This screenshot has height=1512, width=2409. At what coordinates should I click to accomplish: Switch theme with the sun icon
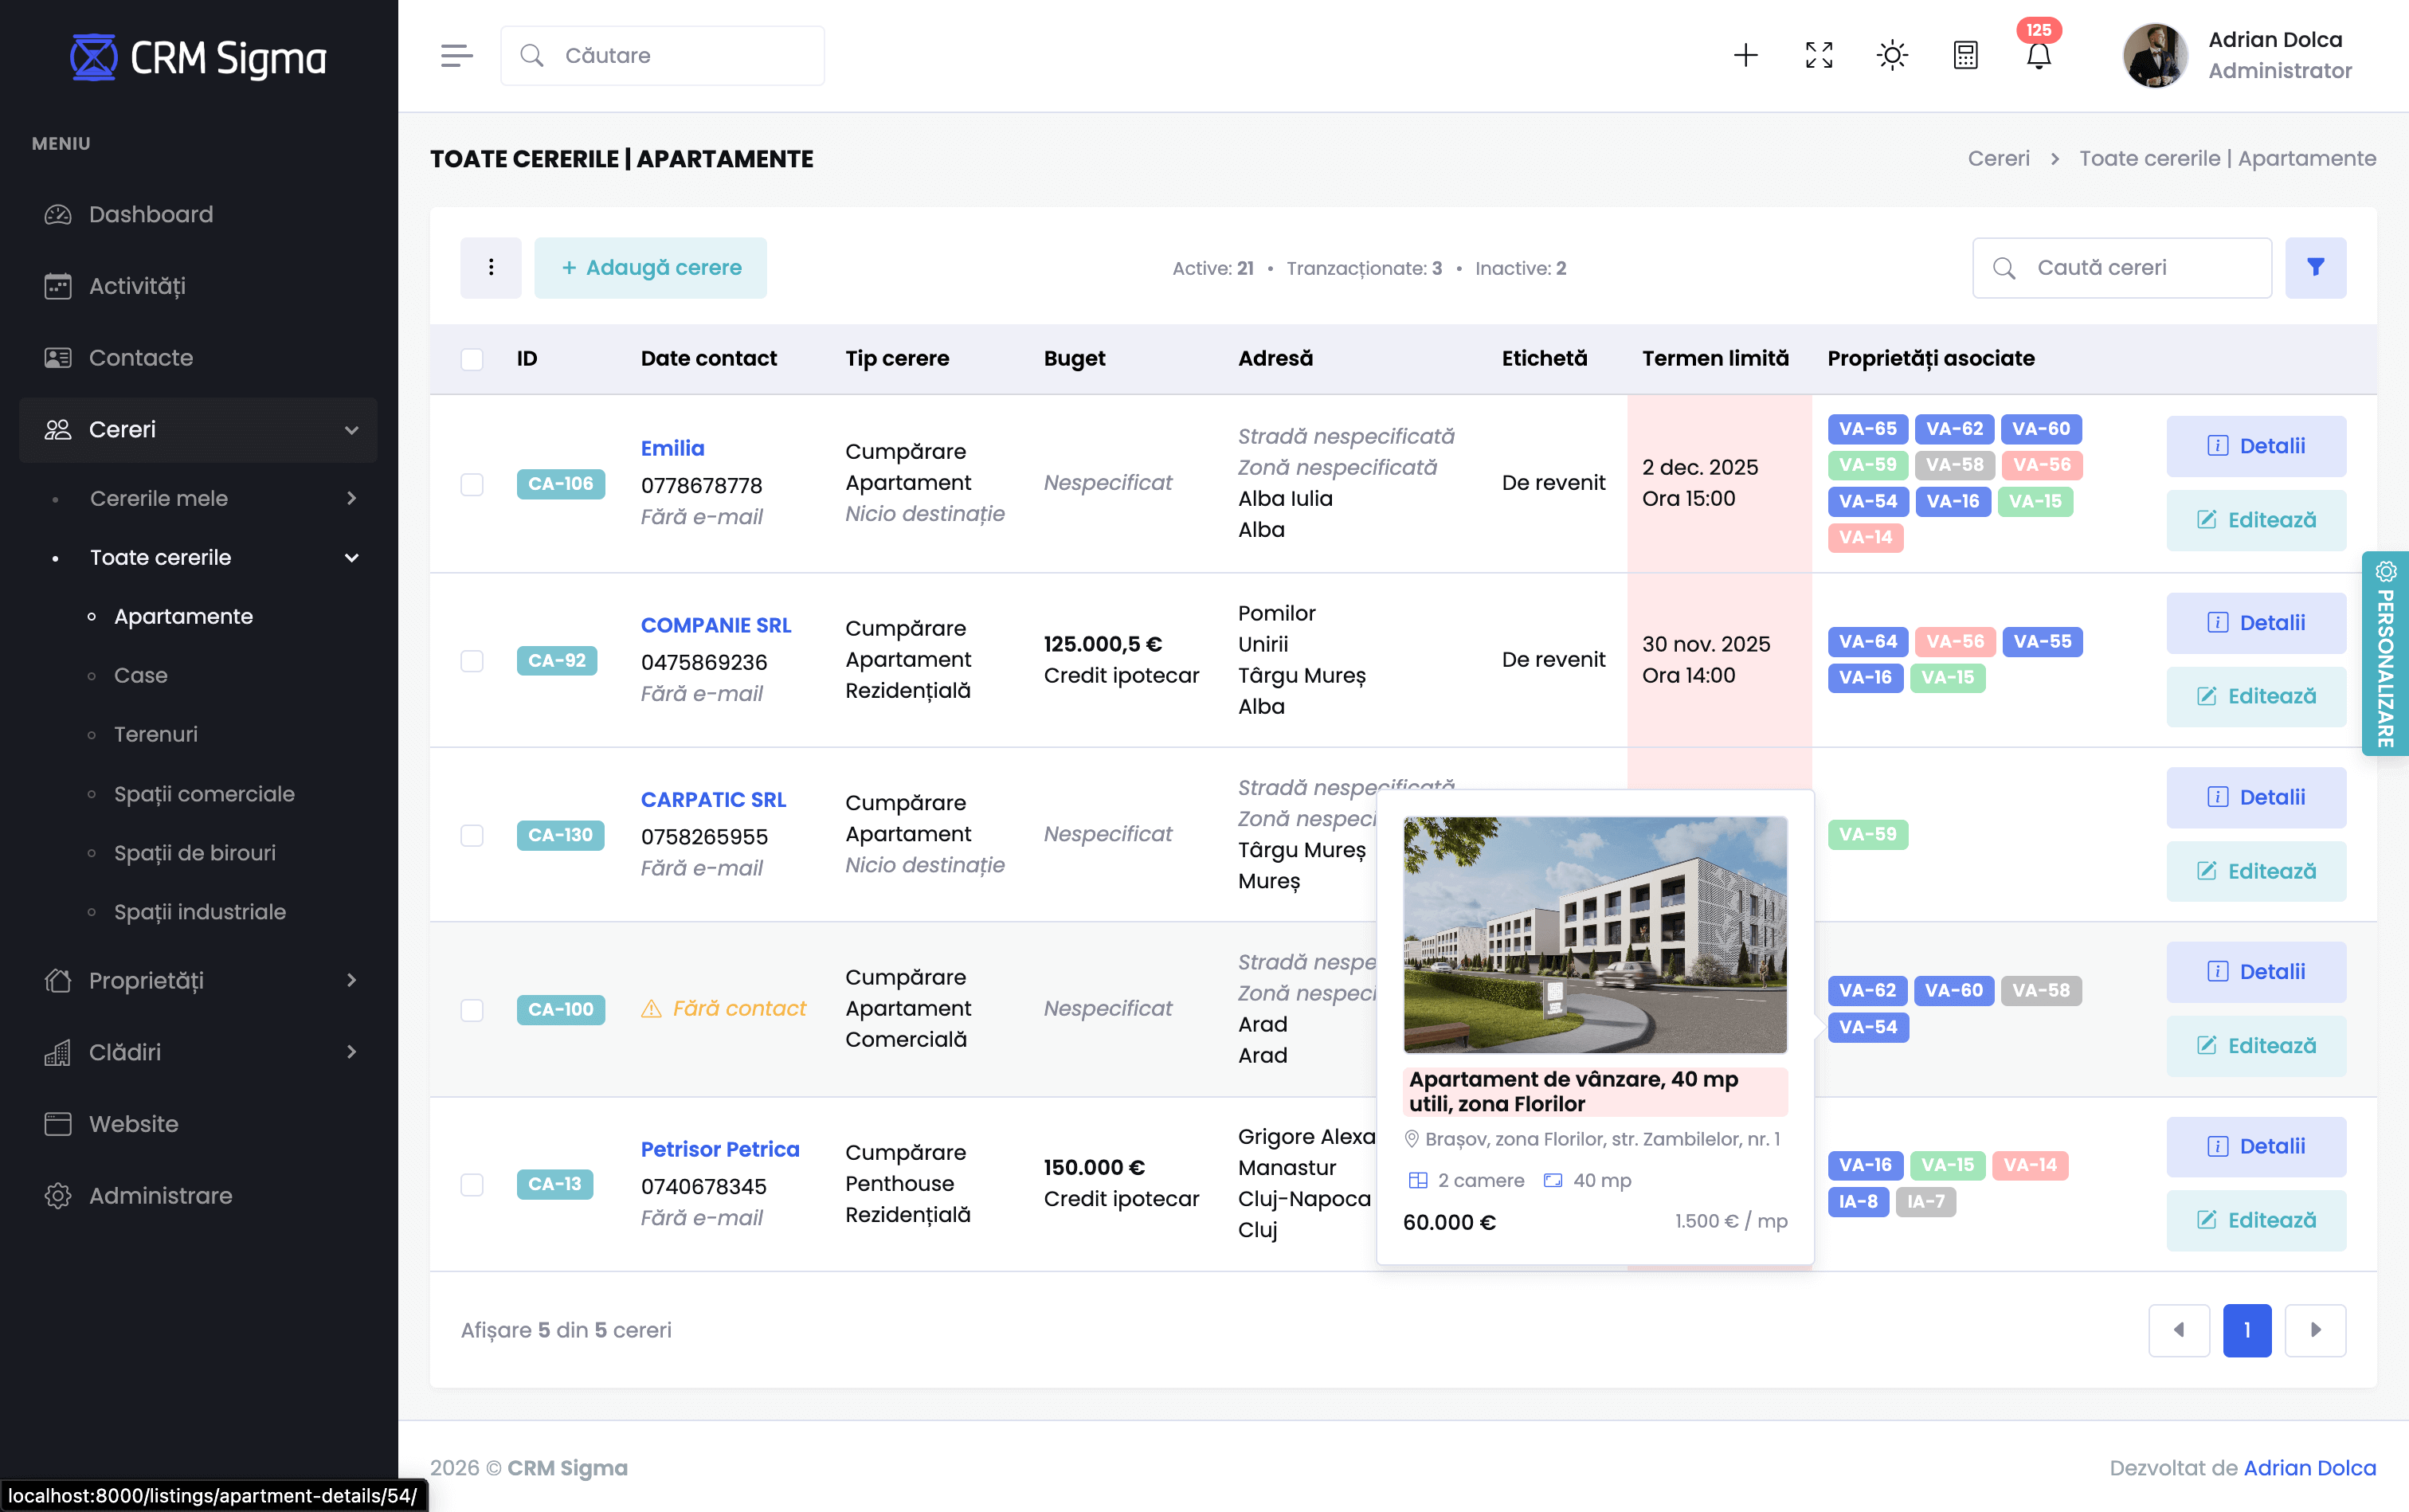click(1892, 56)
